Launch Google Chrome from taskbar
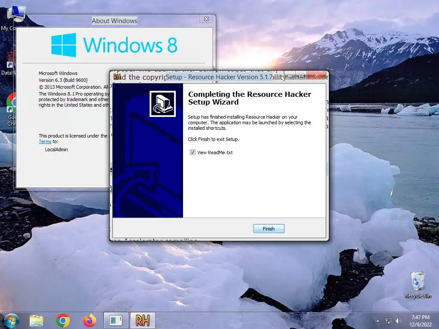The height and width of the screenshot is (329, 439). click(63, 320)
